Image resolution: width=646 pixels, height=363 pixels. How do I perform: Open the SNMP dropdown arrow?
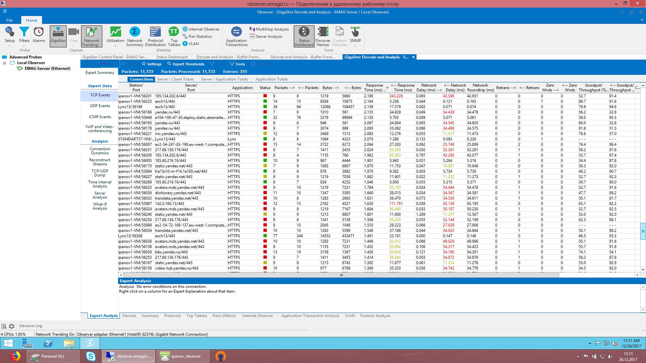(355, 45)
